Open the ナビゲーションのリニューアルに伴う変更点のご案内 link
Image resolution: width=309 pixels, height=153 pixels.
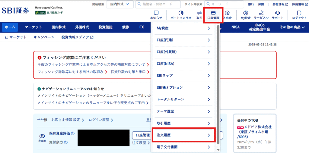93,103
